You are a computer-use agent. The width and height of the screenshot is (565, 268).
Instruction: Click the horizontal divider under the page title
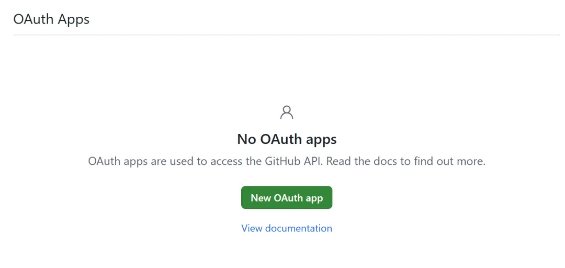pos(287,35)
